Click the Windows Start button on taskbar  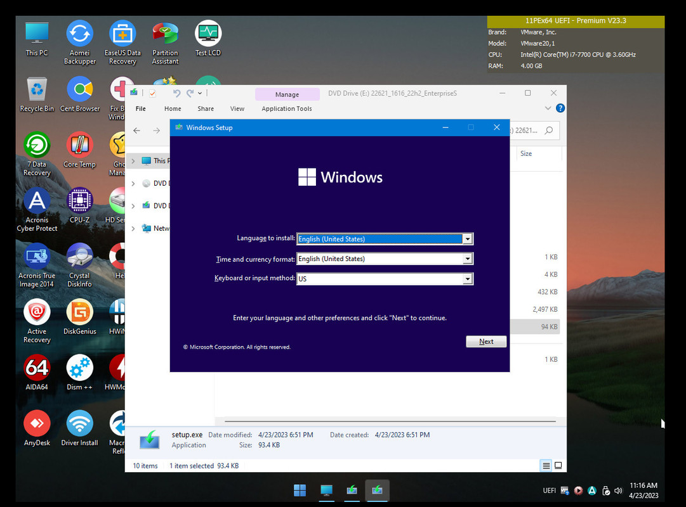(300, 491)
